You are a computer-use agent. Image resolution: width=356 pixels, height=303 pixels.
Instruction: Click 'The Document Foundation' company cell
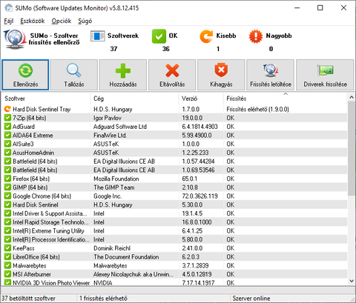(126, 257)
